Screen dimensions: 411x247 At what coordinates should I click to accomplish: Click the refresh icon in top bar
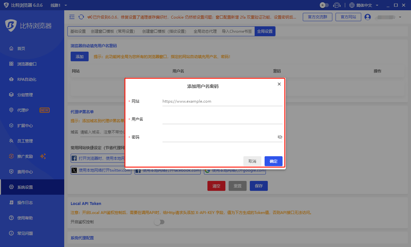(x=81, y=17)
